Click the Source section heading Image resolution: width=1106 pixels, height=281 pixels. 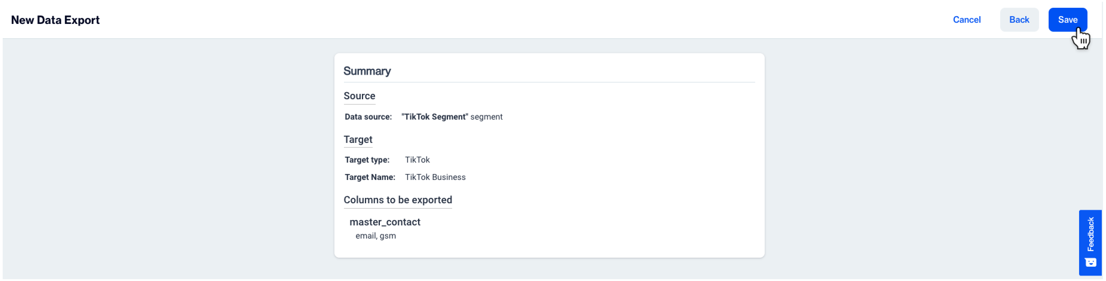(x=360, y=96)
